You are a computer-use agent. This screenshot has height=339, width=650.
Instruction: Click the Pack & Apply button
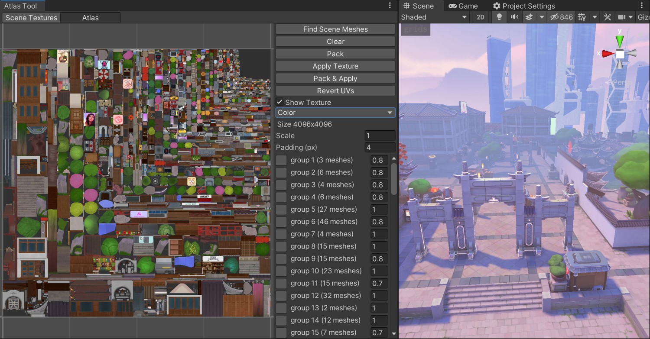click(335, 78)
